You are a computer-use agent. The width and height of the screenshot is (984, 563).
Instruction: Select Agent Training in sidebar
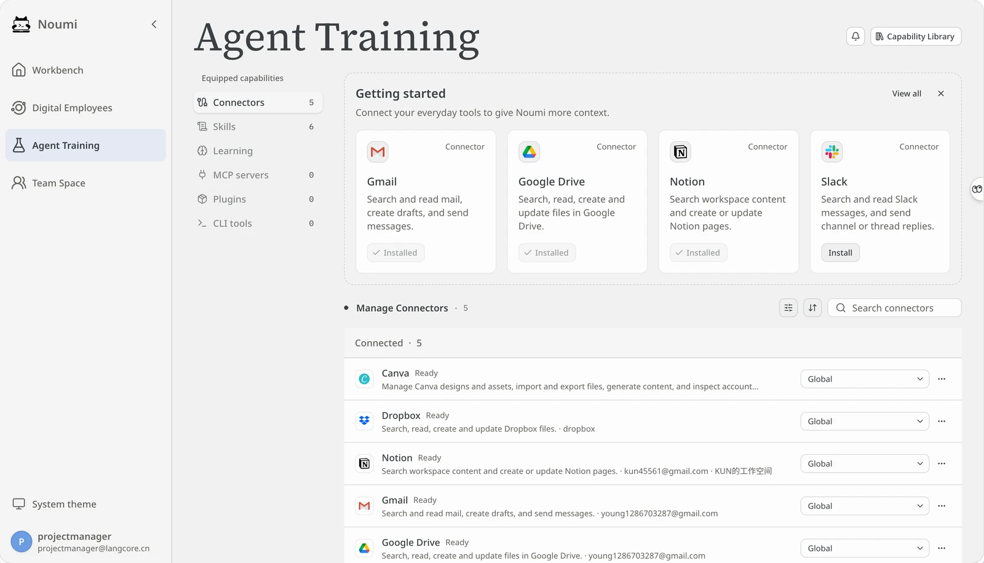point(85,145)
